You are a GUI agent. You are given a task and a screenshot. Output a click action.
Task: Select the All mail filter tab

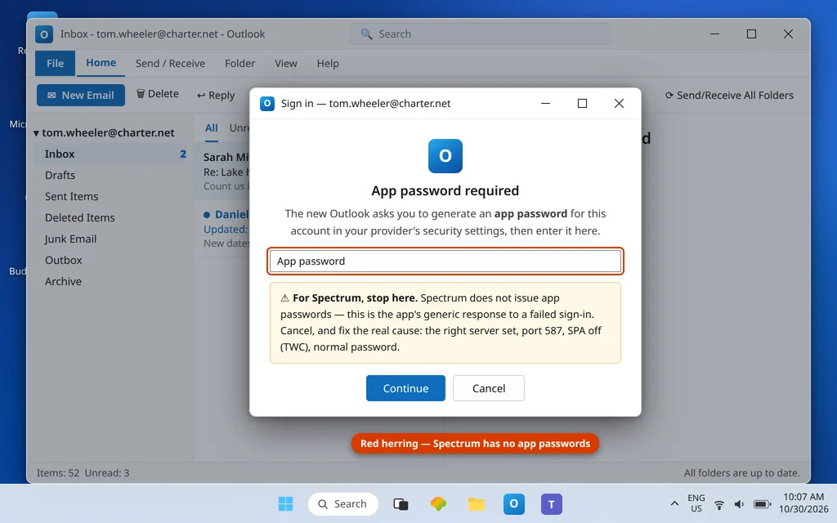pyautogui.click(x=212, y=128)
